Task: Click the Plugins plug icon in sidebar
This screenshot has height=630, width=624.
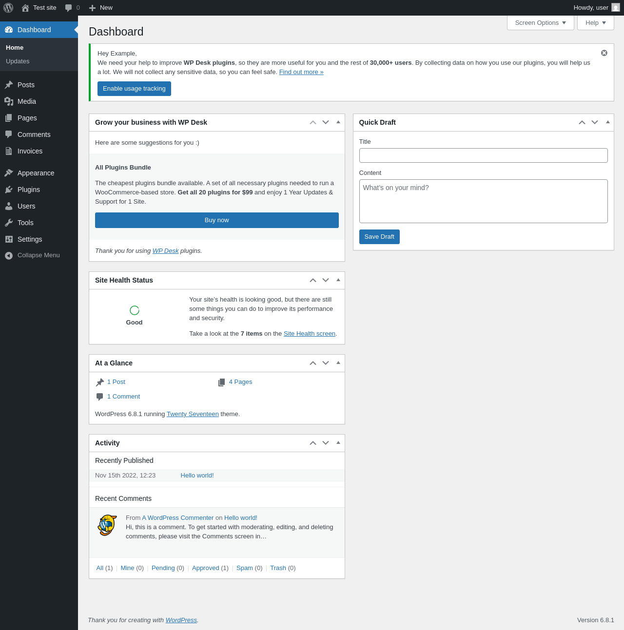Action: pyautogui.click(x=9, y=190)
